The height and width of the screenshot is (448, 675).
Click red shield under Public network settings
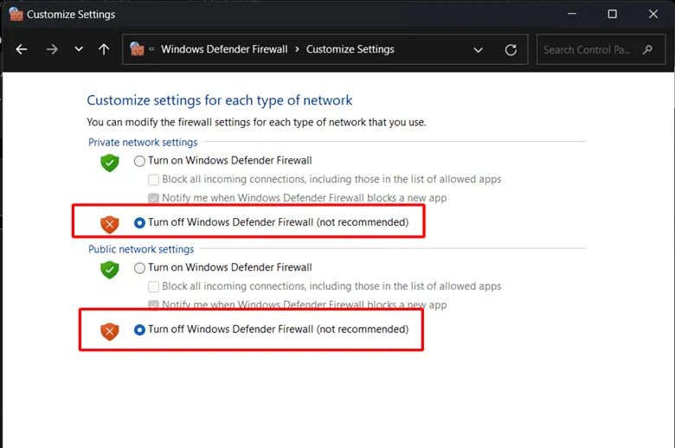pyautogui.click(x=109, y=330)
